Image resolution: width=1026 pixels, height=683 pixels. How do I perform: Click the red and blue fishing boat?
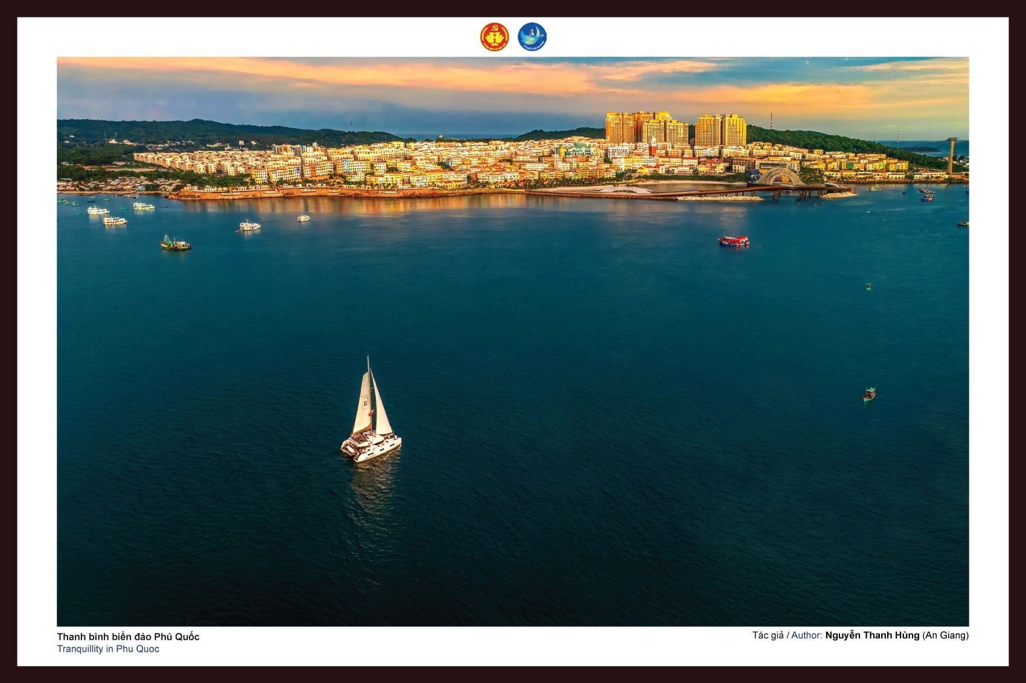click(x=733, y=241)
